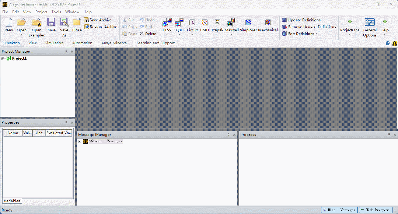Create a new project with New icon
Image resolution: width=398 pixels, height=214 pixels.
point(9,22)
